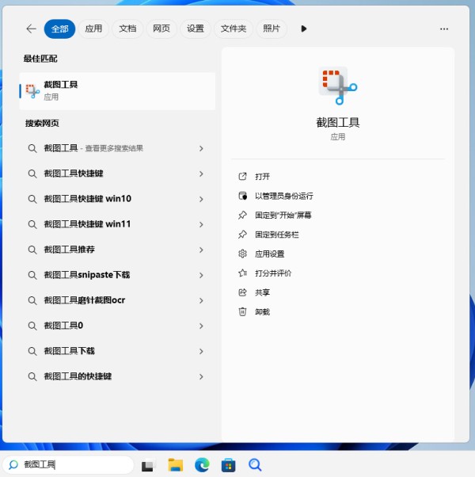The width and height of the screenshot is (475, 477).
Task: Click the large 截图工具 app icon
Action: 338,86
